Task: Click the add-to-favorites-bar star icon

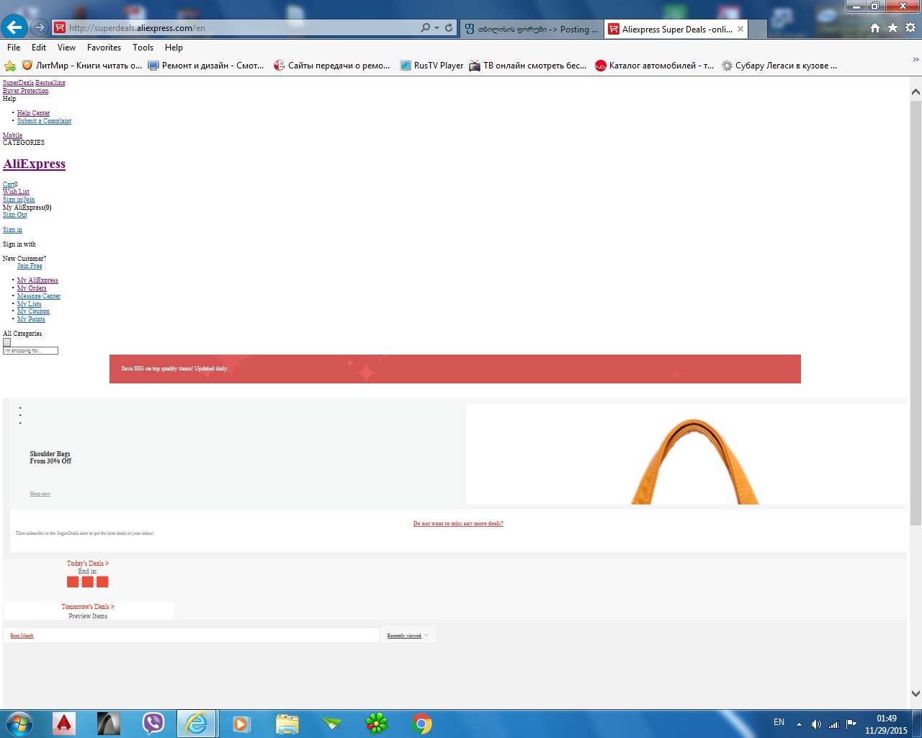Action: (x=10, y=66)
